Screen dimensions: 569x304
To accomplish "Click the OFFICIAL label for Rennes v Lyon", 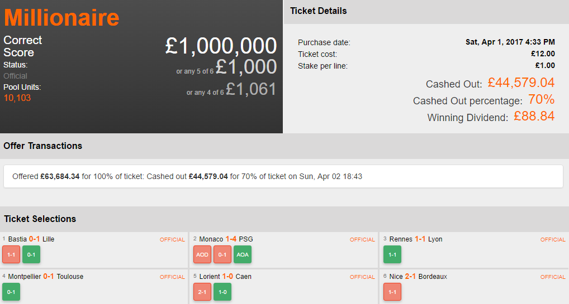I will [553, 240].
